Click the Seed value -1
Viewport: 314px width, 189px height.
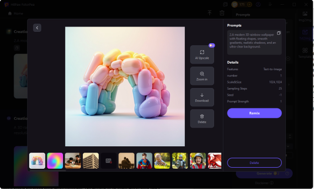[x=280, y=95]
